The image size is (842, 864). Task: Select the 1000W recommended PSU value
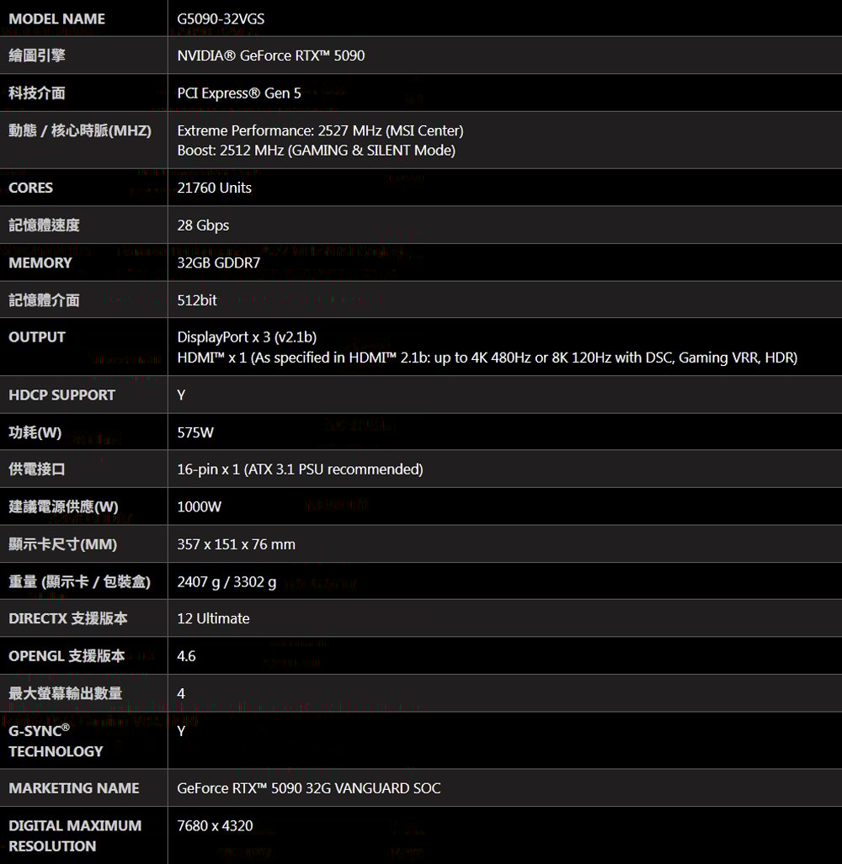[199, 507]
